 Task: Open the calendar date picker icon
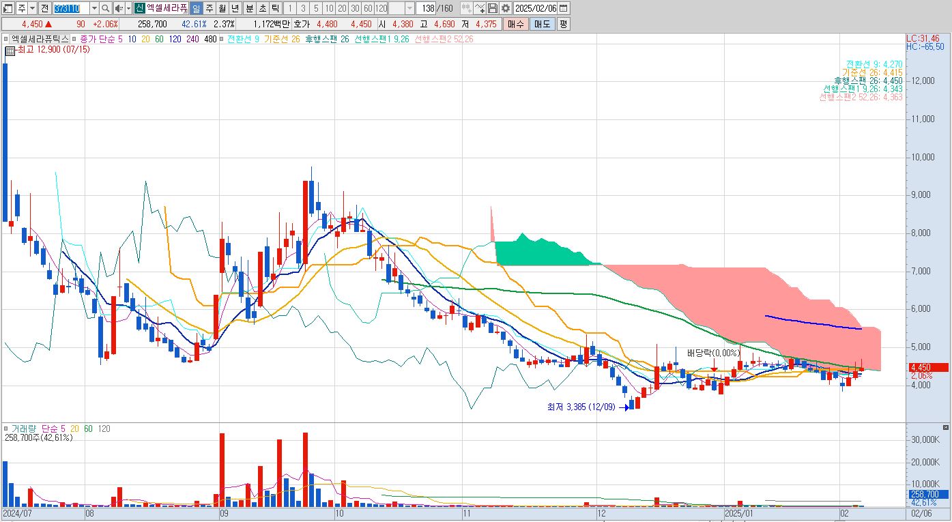point(563,8)
